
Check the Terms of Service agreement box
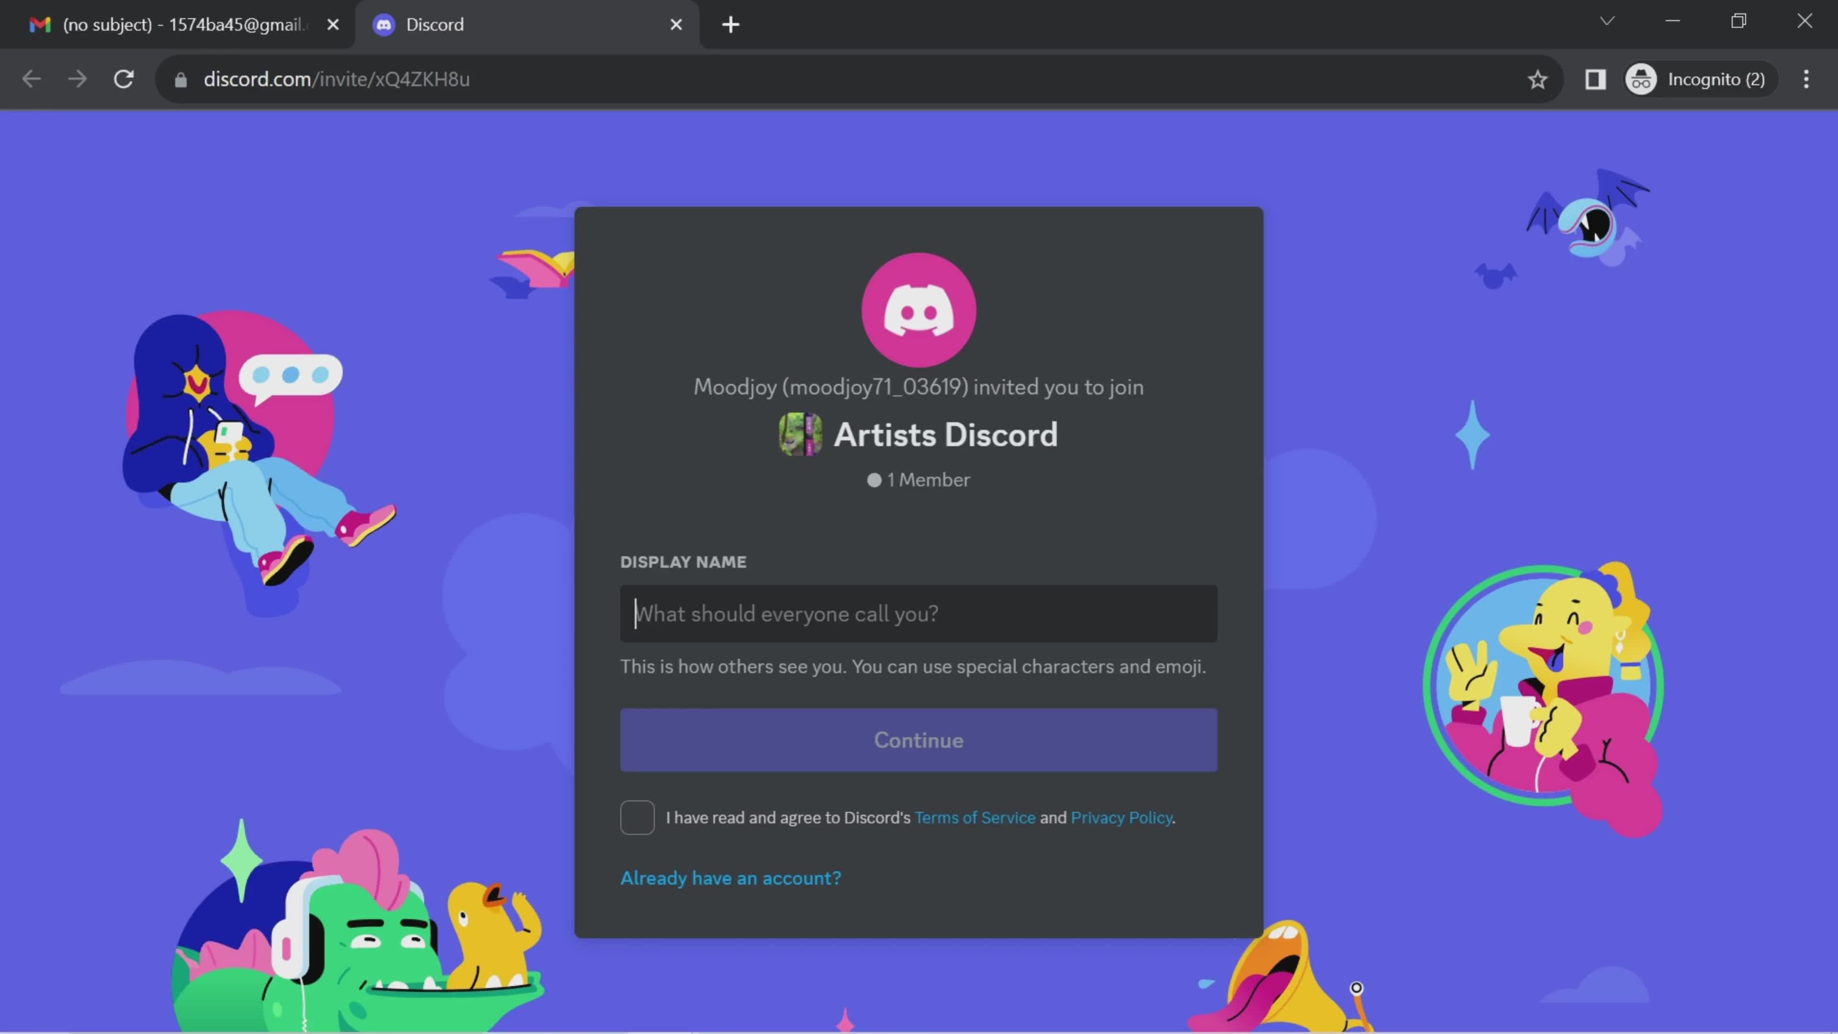[637, 817]
